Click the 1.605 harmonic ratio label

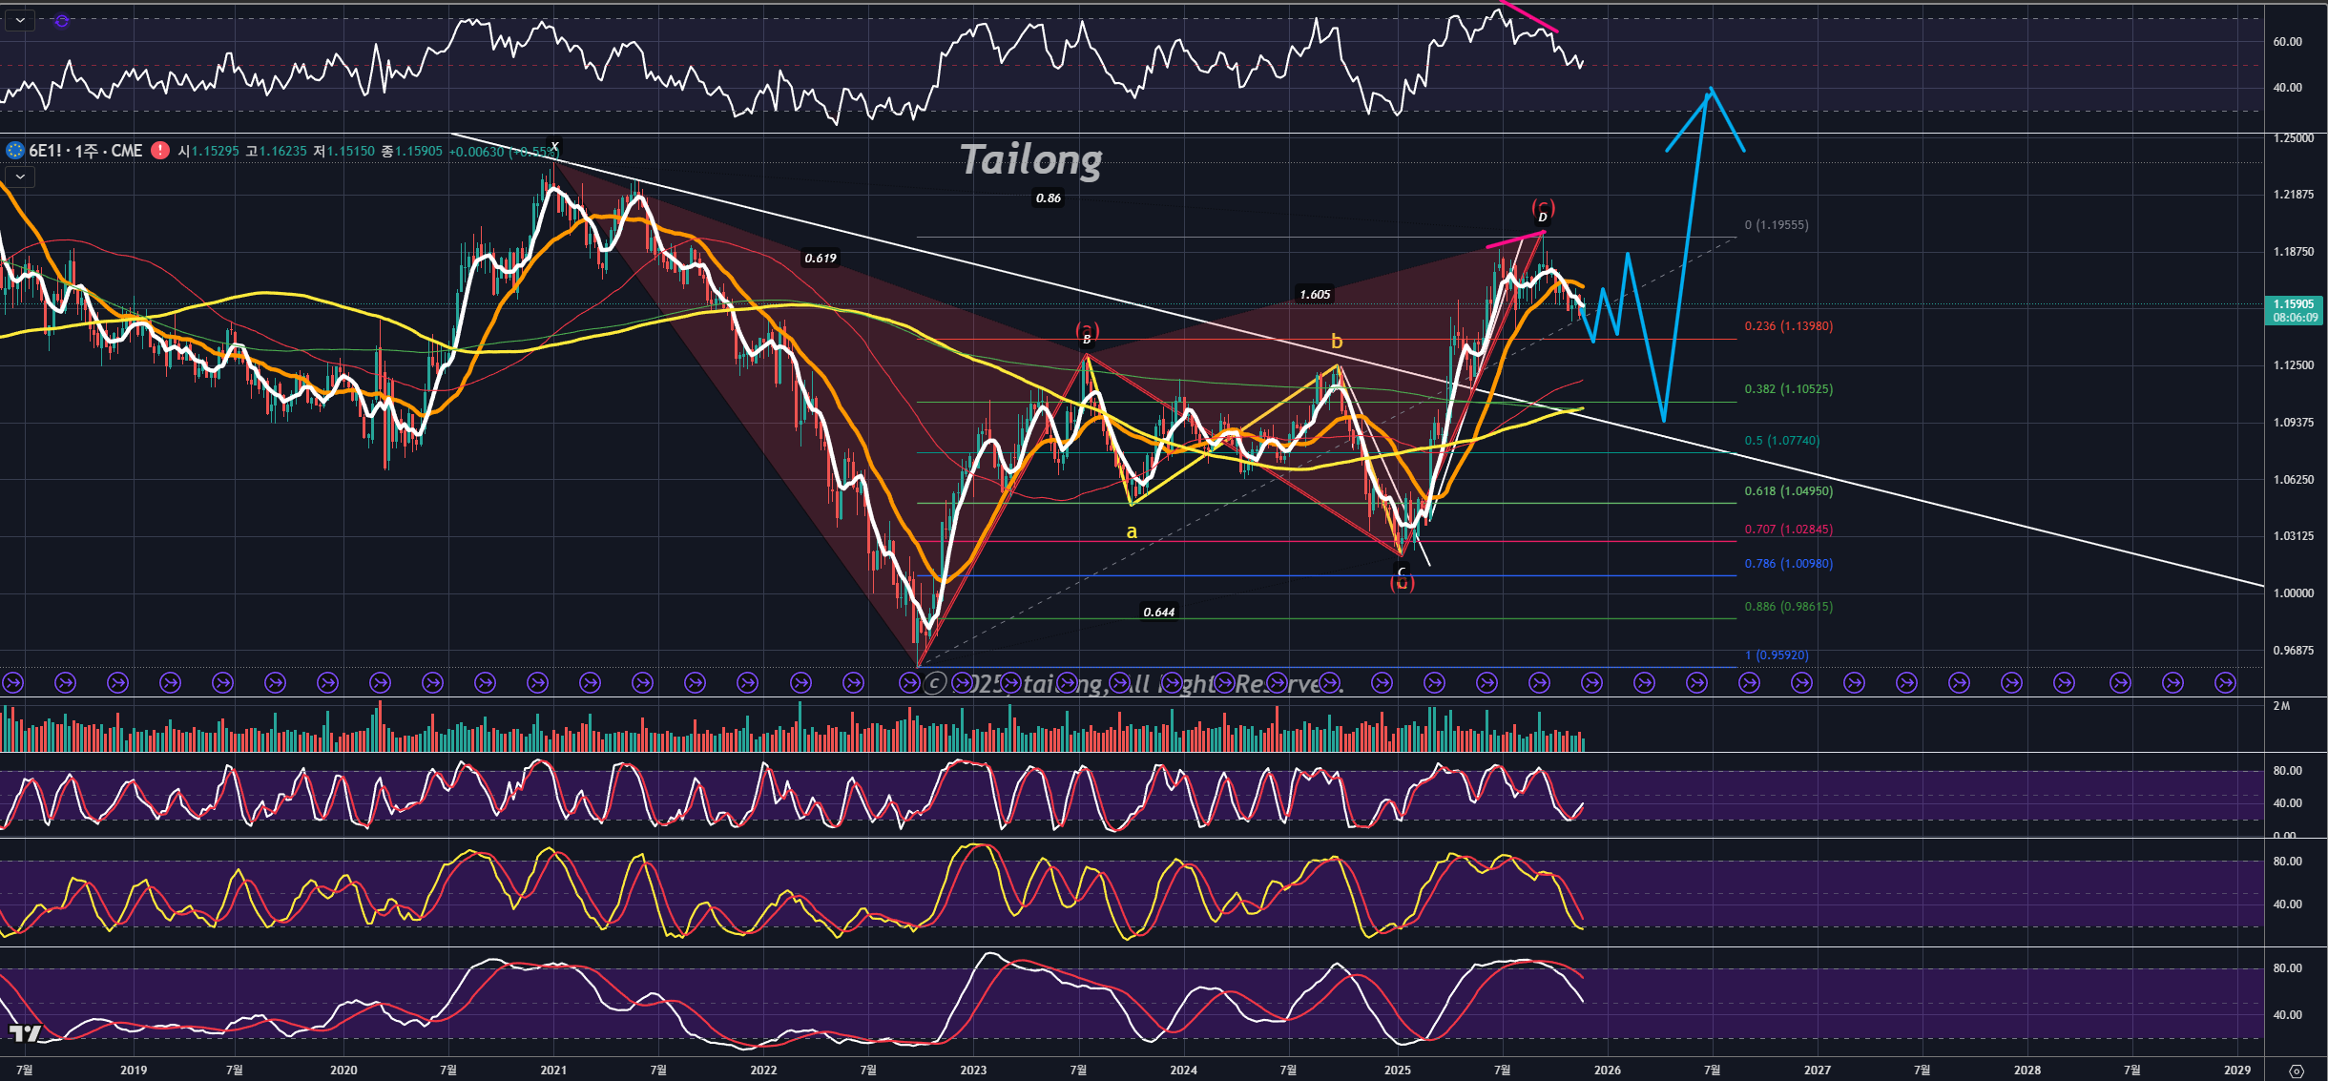1314,295
